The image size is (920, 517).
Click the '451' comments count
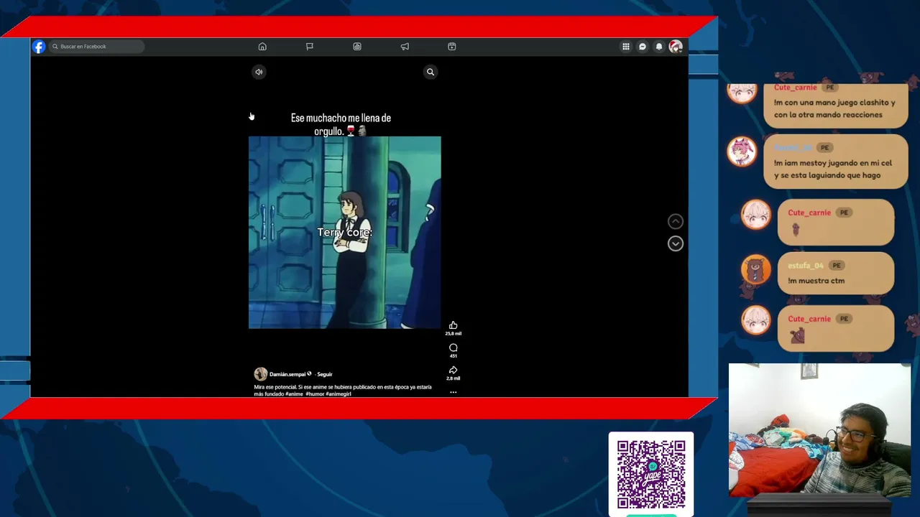coord(453,356)
